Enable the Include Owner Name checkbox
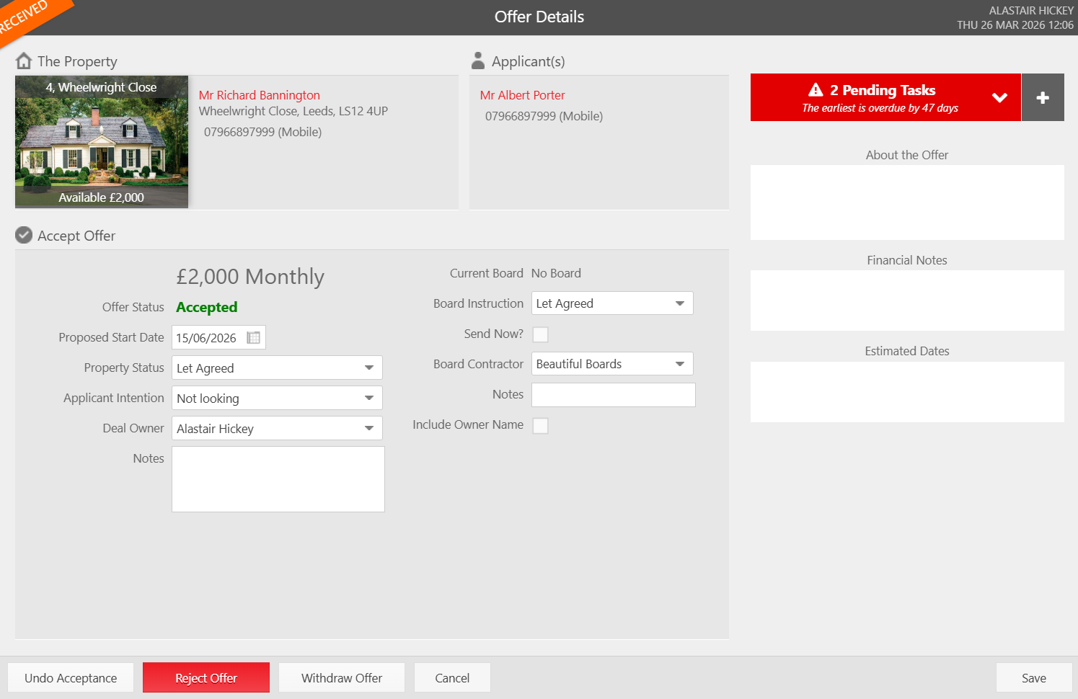The width and height of the screenshot is (1078, 699). [540, 426]
